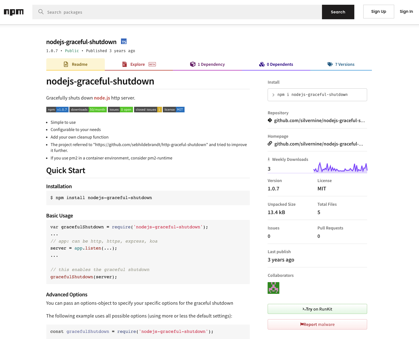Click Report malware
419x339 pixels.
pos(317,324)
